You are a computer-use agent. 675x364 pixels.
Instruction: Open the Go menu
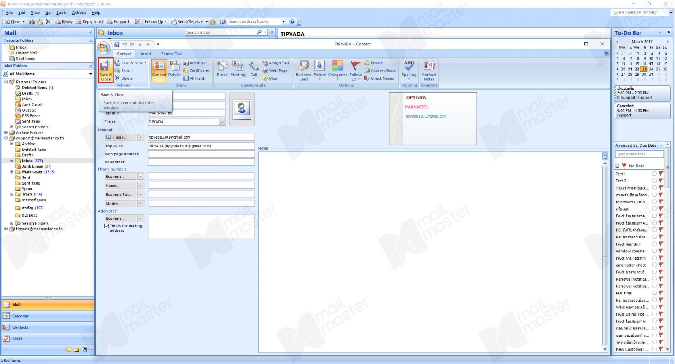click(x=48, y=13)
